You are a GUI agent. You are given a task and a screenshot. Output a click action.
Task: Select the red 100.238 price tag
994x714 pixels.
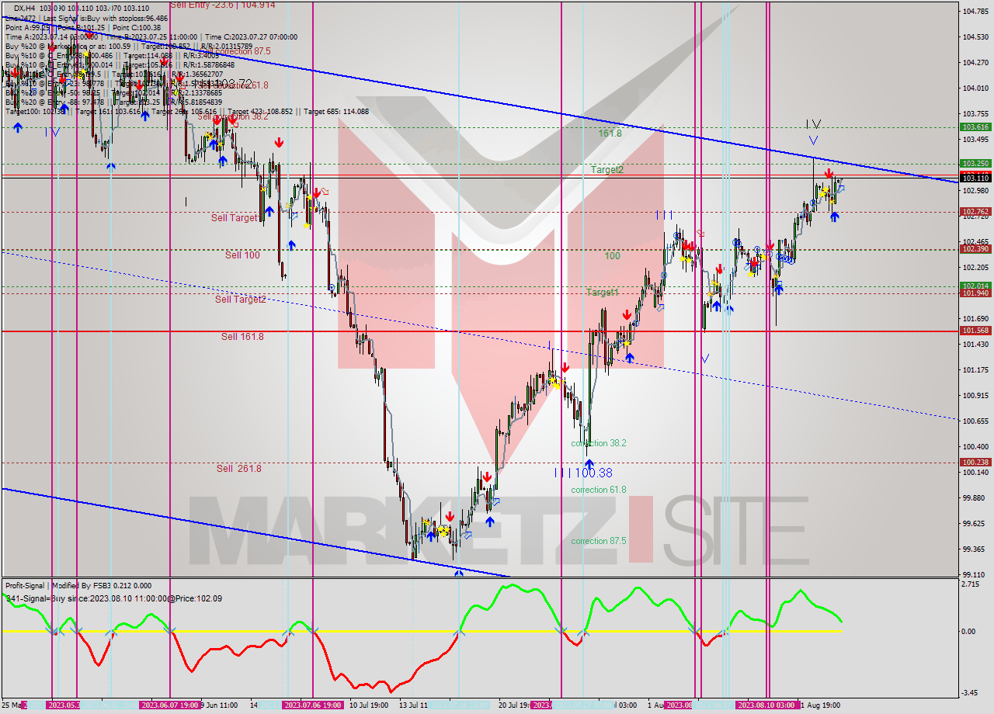pyautogui.click(x=975, y=462)
